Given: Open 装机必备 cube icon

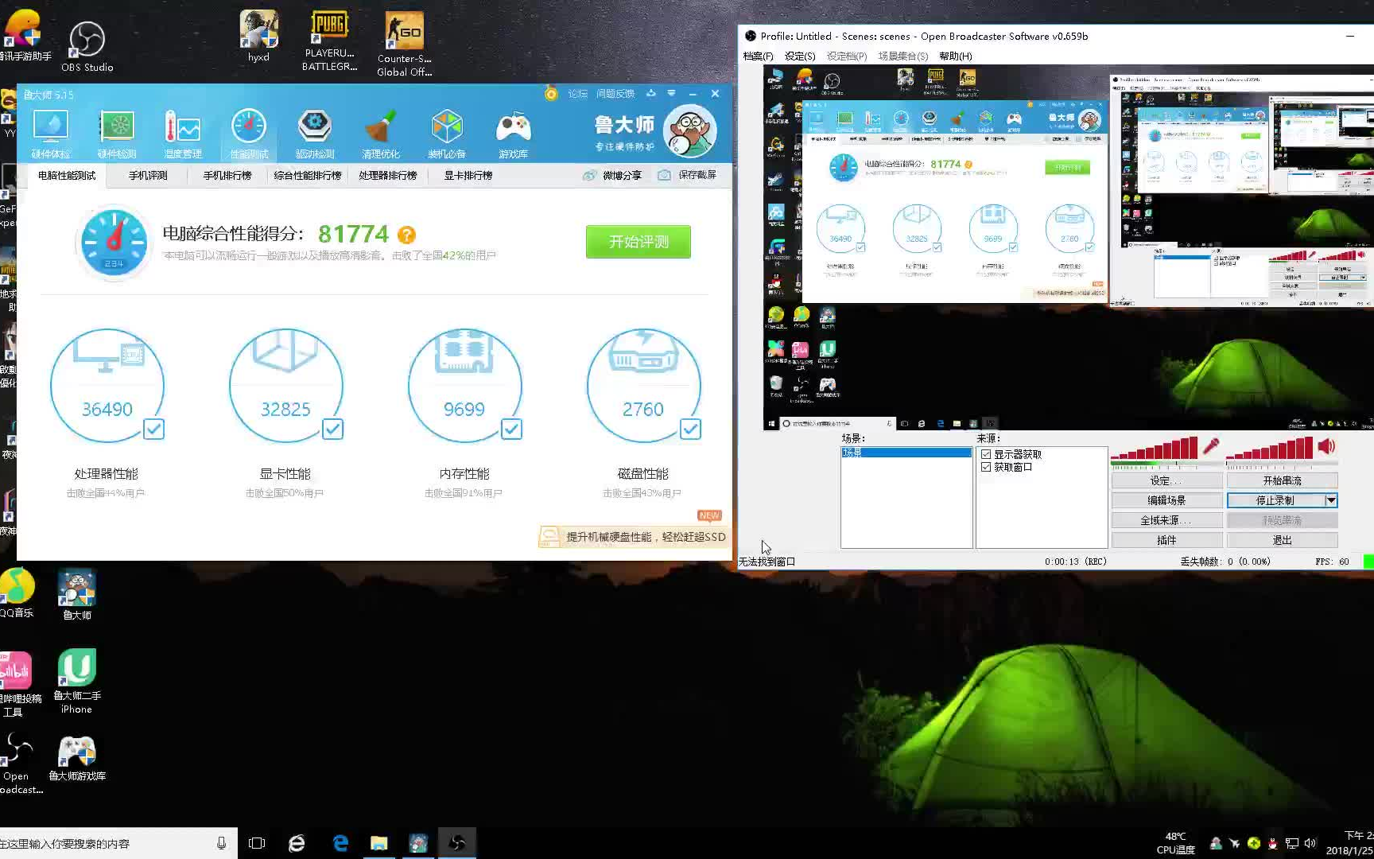Looking at the screenshot, I should pos(447,133).
